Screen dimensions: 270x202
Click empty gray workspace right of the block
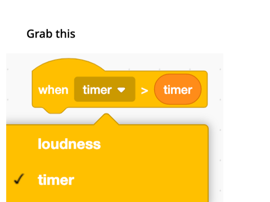[x=215, y=89]
